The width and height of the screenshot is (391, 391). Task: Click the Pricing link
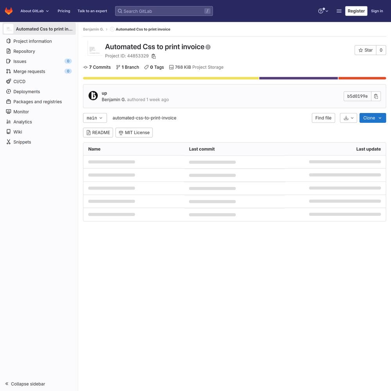tap(64, 11)
